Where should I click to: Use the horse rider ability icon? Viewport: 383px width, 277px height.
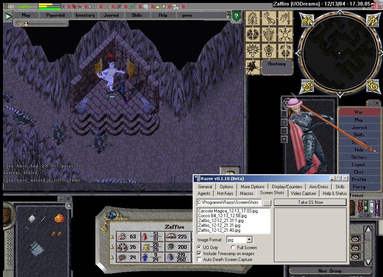[253, 67]
